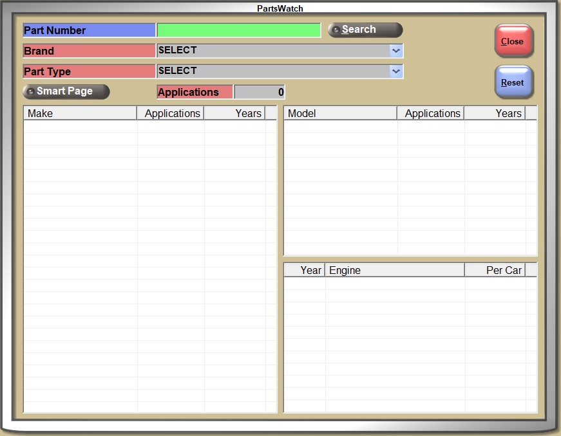Click the Engine column header

[394, 270]
